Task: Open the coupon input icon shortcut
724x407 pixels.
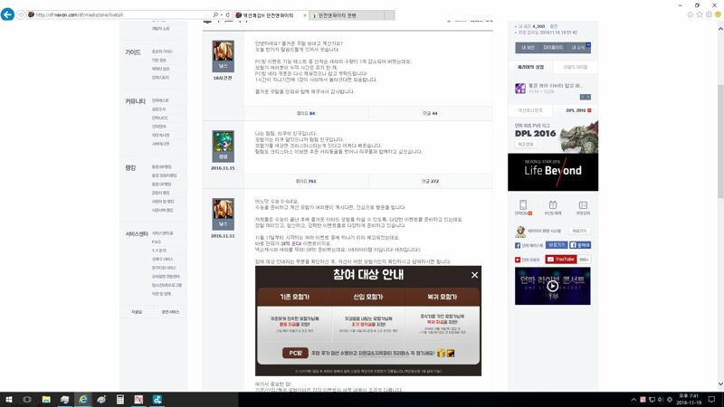Action: click(x=583, y=207)
